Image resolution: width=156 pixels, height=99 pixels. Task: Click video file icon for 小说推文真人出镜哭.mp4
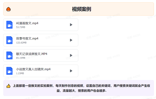click(x=9, y=71)
